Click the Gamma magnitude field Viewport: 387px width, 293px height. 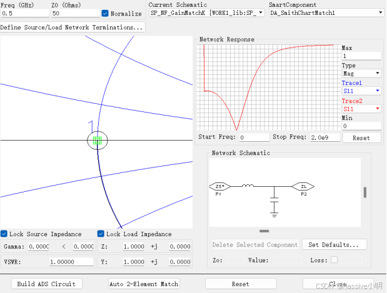(39, 246)
